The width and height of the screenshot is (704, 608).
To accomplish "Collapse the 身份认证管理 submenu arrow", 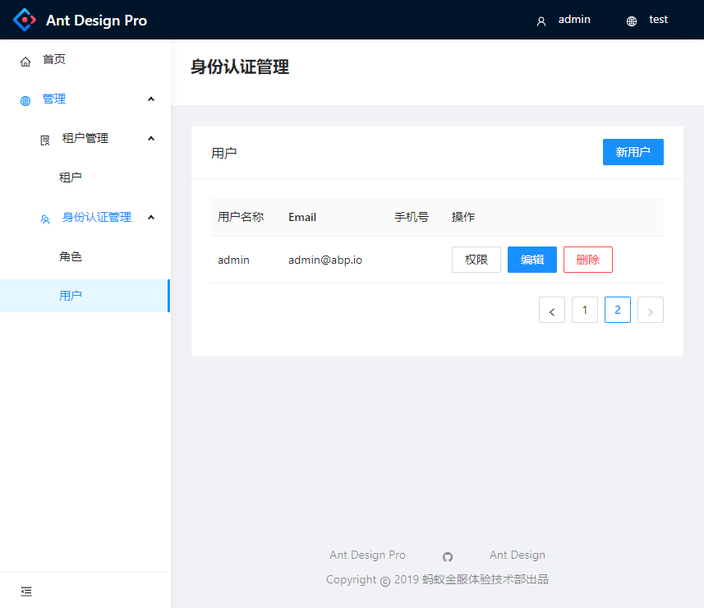I will pos(151,218).
